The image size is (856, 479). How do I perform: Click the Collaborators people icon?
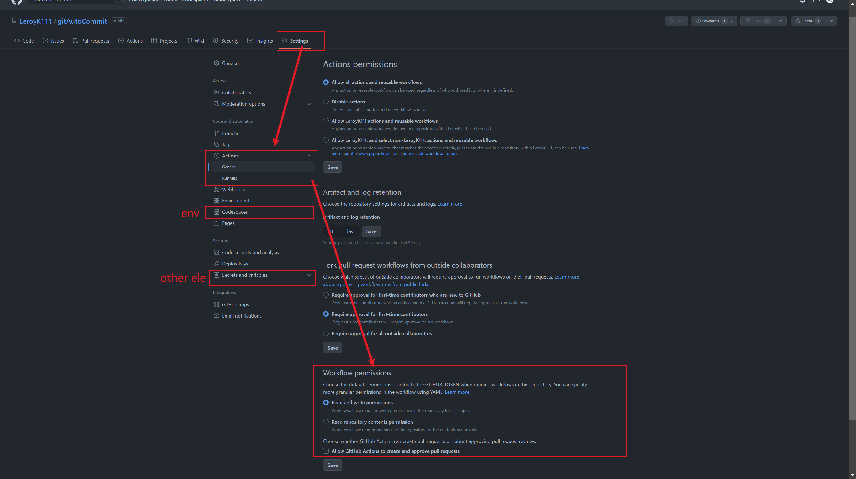(216, 92)
